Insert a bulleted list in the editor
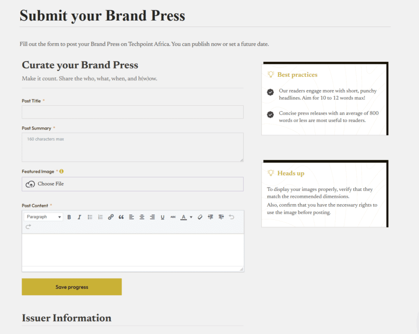Screen dimensions: 419x334 tap(90, 217)
